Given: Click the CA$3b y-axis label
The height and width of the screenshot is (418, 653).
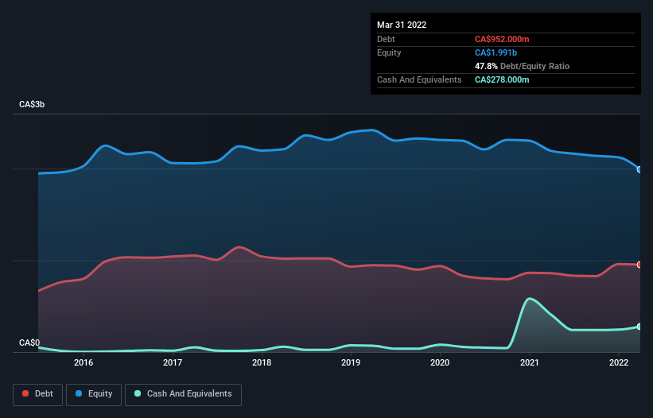Looking at the screenshot, I should [32, 104].
